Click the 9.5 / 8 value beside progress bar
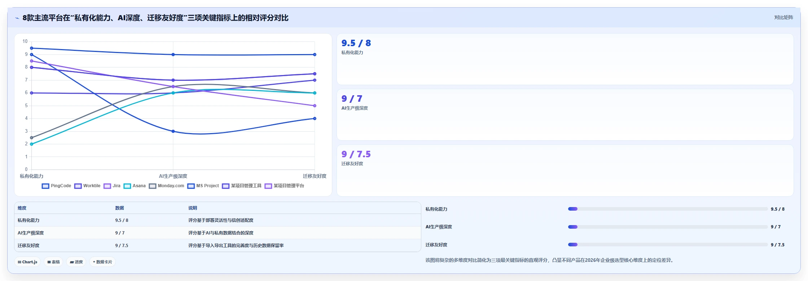 point(778,209)
